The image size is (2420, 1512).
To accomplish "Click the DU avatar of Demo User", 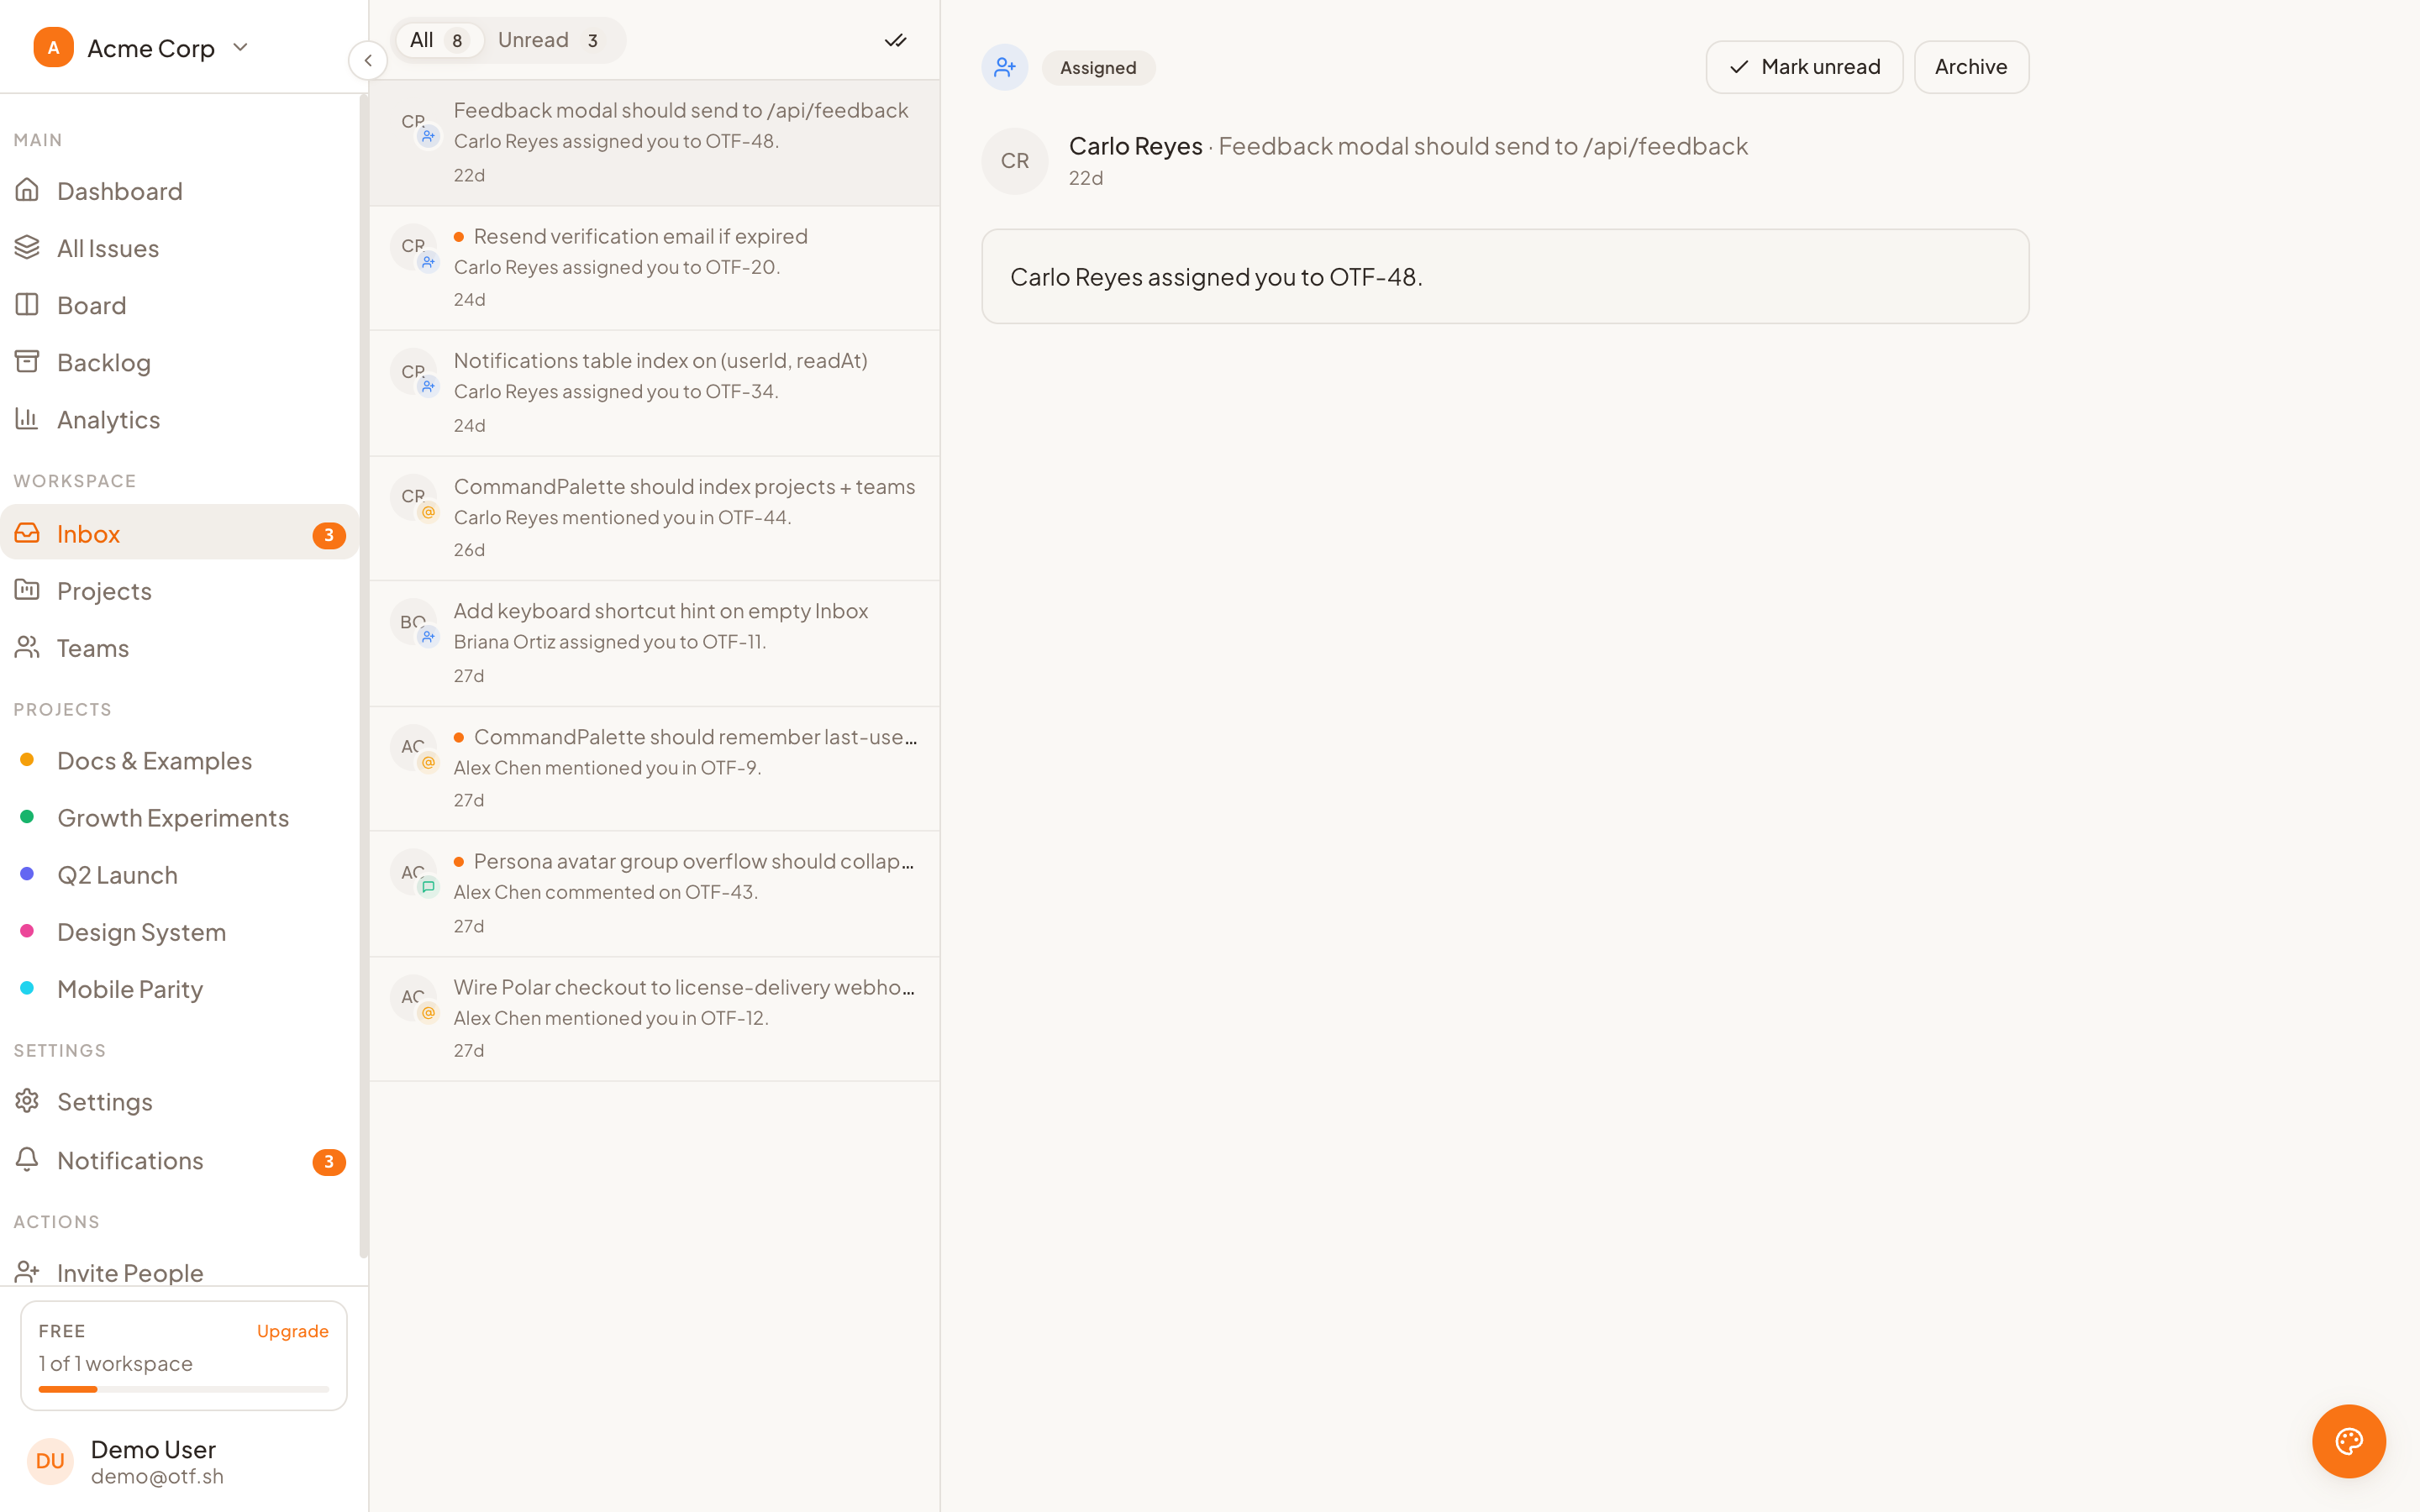I will point(50,1461).
